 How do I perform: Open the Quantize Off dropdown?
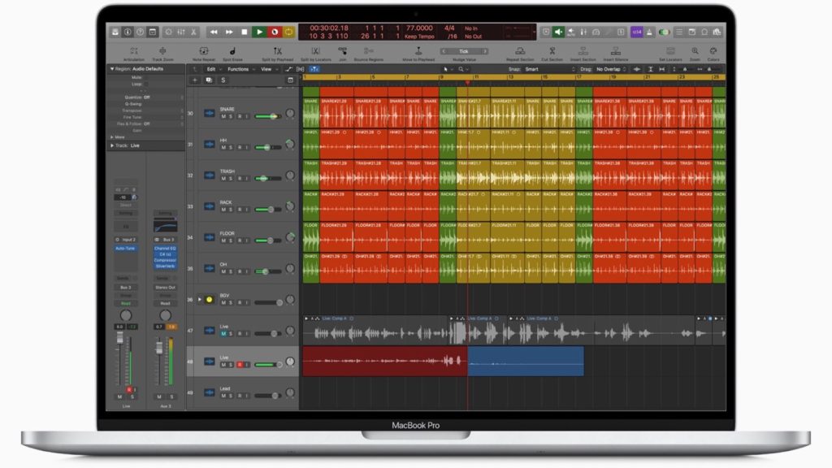pyautogui.click(x=163, y=97)
